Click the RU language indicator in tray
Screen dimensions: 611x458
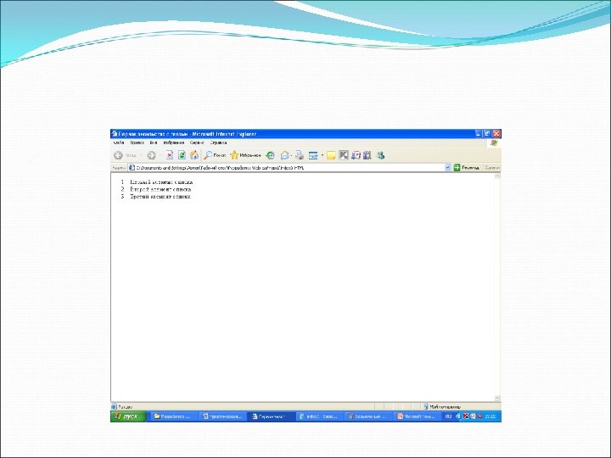pos(448,416)
